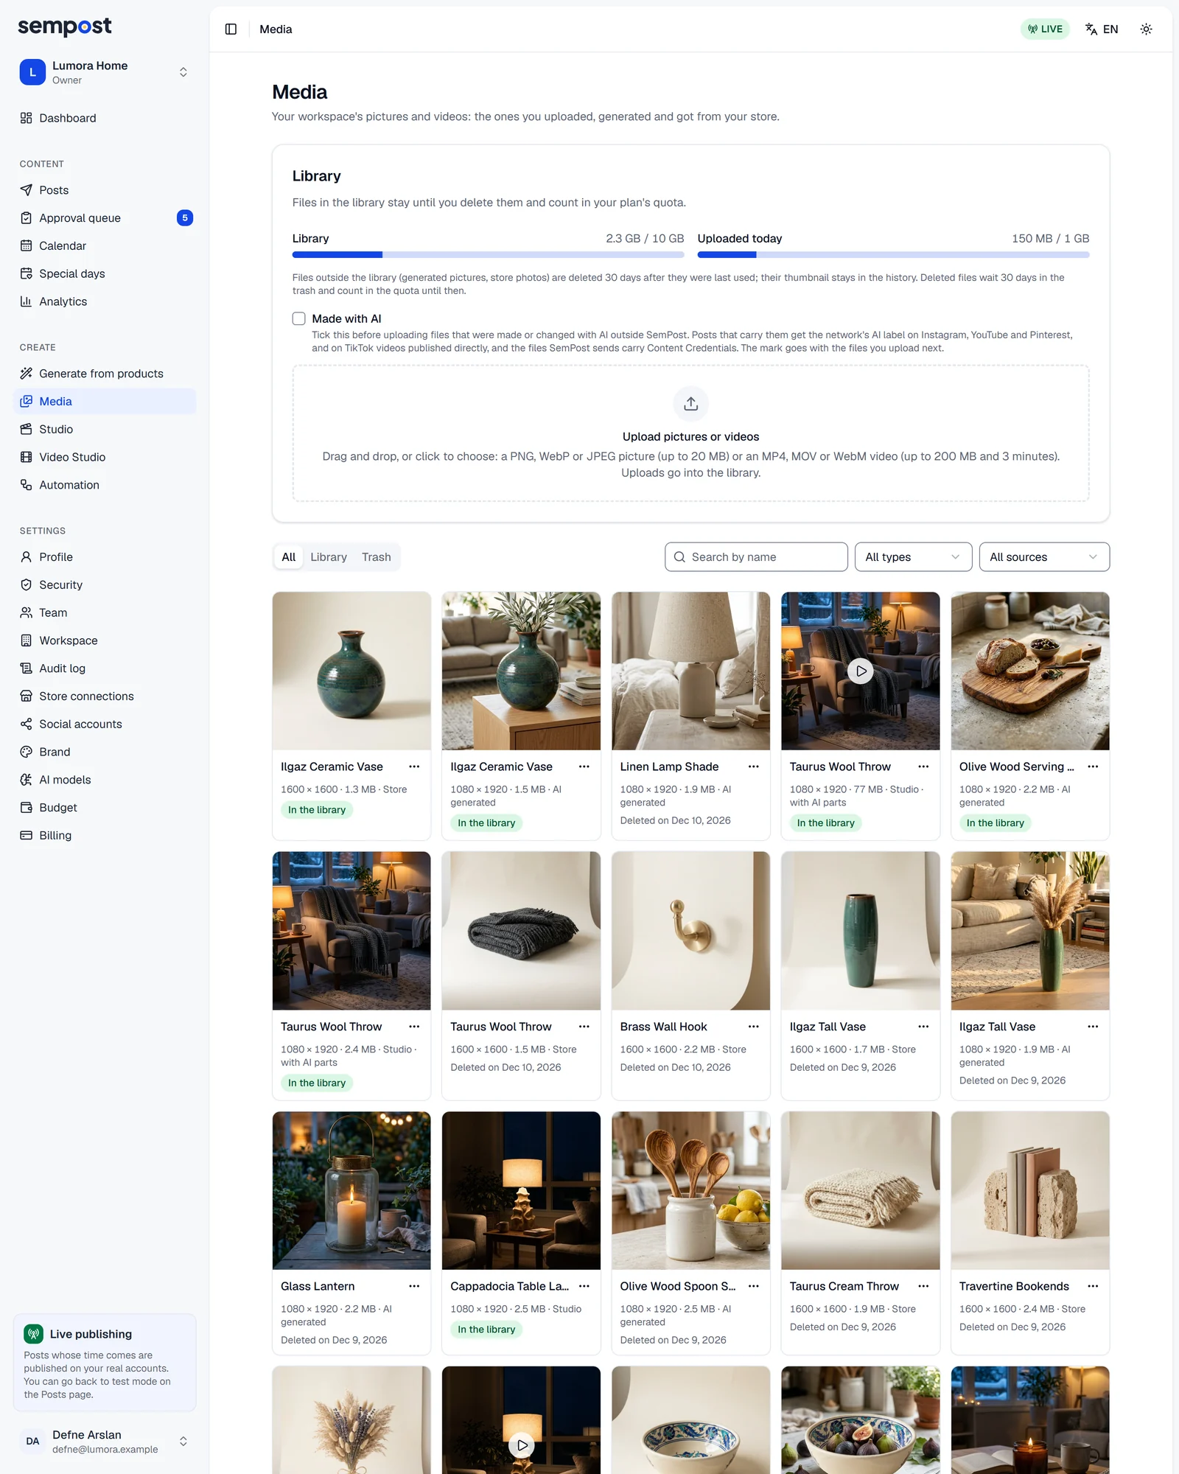Open the Cappadocia Table Lamp item menu
Image resolution: width=1179 pixels, height=1474 pixels.
click(584, 1286)
